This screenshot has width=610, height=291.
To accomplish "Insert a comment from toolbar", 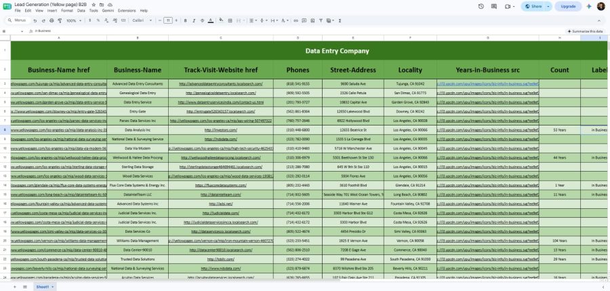I will (x=304, y=20).
